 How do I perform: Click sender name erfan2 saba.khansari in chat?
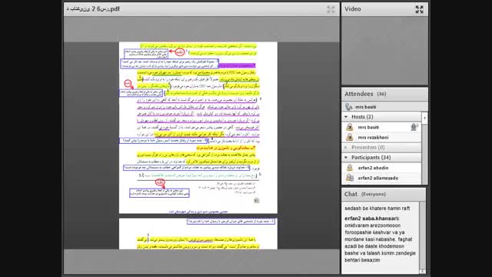click(x=372, y=219)
